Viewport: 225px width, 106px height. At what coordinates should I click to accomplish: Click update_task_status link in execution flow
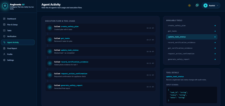click(70, 50)
